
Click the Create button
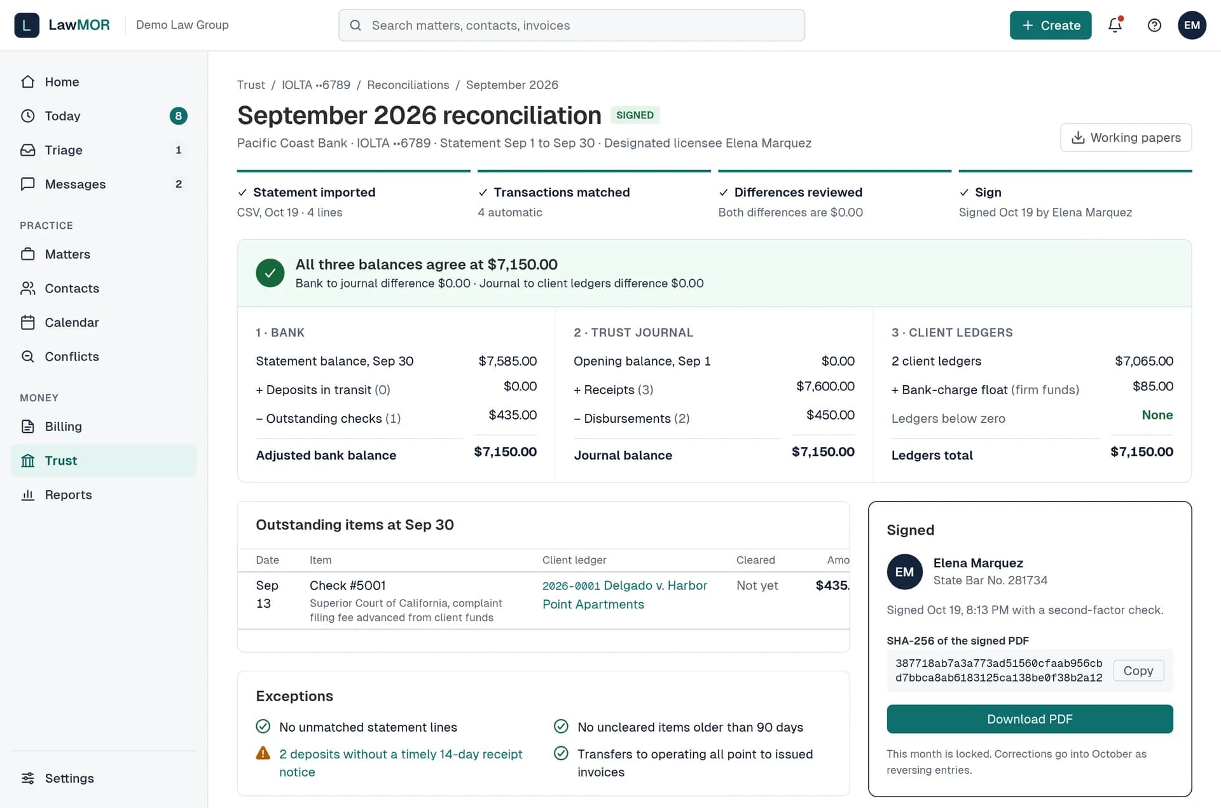coord(1051,25)
